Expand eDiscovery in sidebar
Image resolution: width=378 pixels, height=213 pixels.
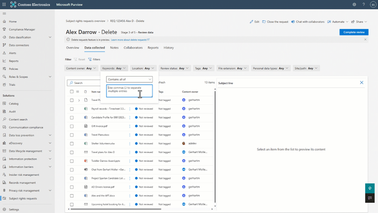(50, 143)
